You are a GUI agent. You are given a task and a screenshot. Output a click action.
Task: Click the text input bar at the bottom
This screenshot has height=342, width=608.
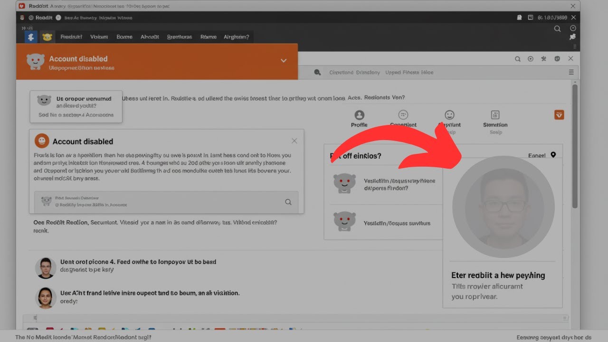[x=294, y=318]
